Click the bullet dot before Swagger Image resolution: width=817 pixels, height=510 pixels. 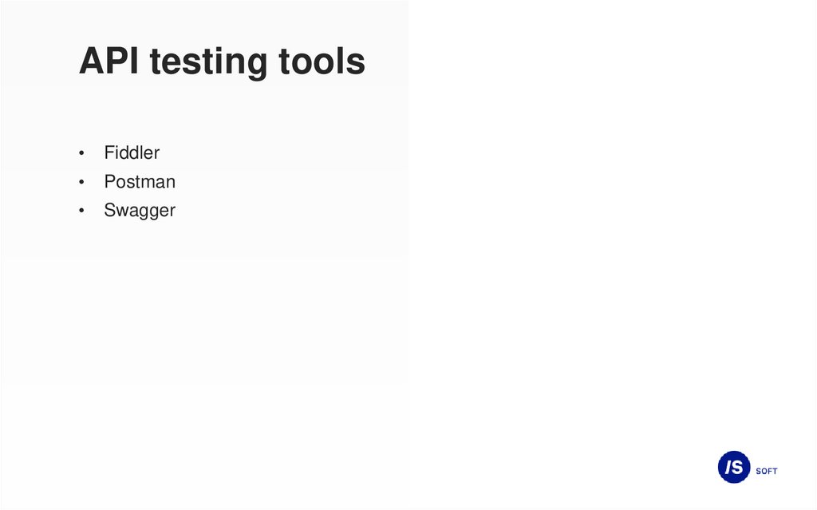click(x=81, y=212)
